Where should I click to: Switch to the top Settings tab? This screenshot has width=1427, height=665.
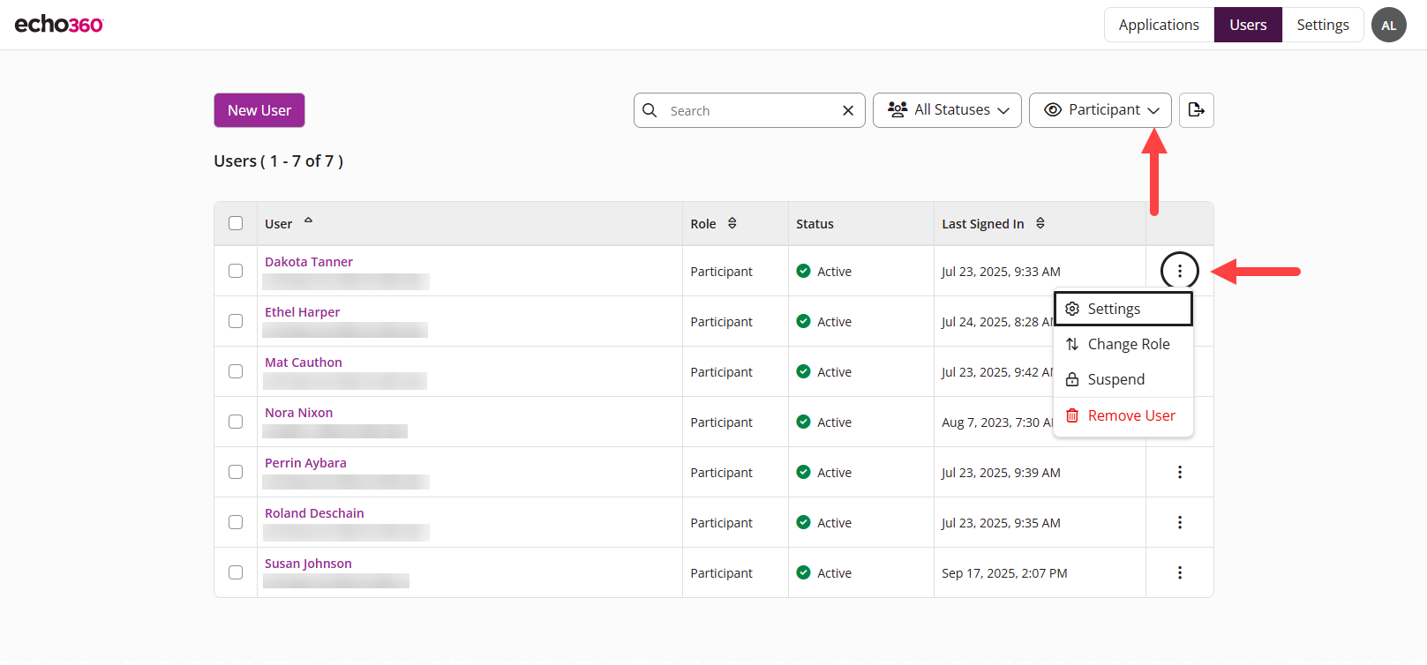(x=1323, y=25)
